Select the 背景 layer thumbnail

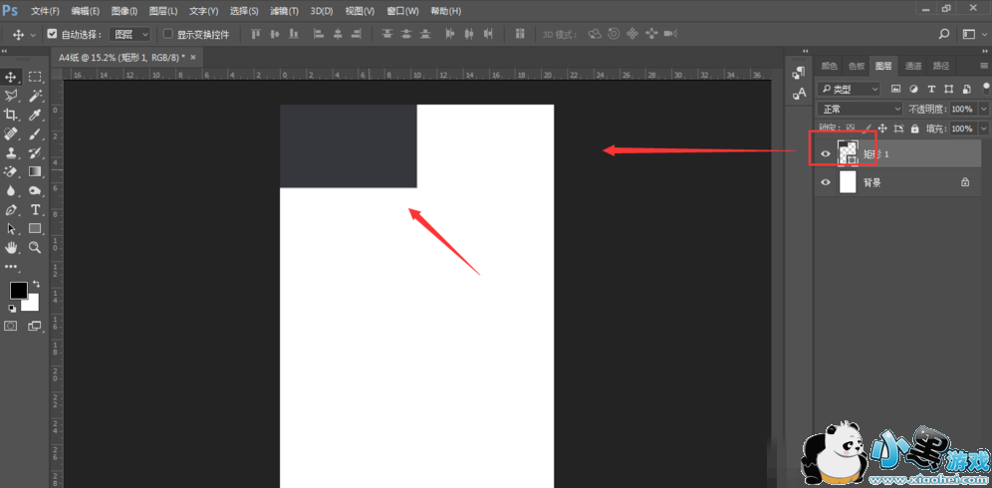click(x=849, y=183)
